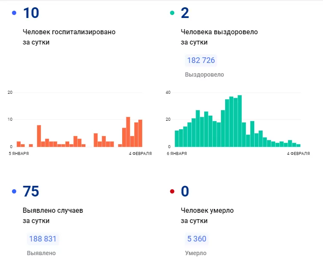Select the 188 831 detected total badge

point(43,239)
